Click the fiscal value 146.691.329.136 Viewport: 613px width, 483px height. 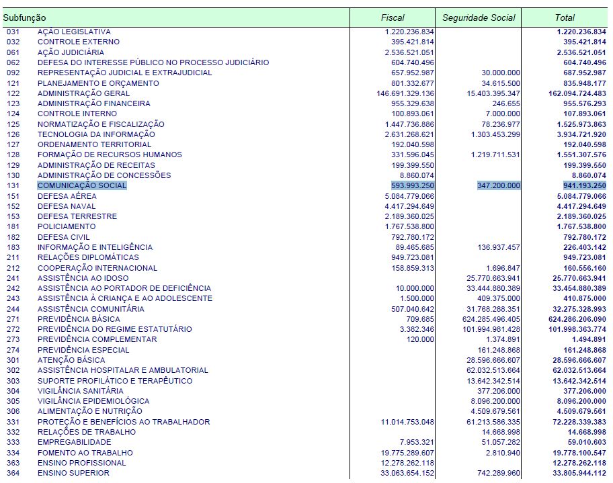pos(405,93)
